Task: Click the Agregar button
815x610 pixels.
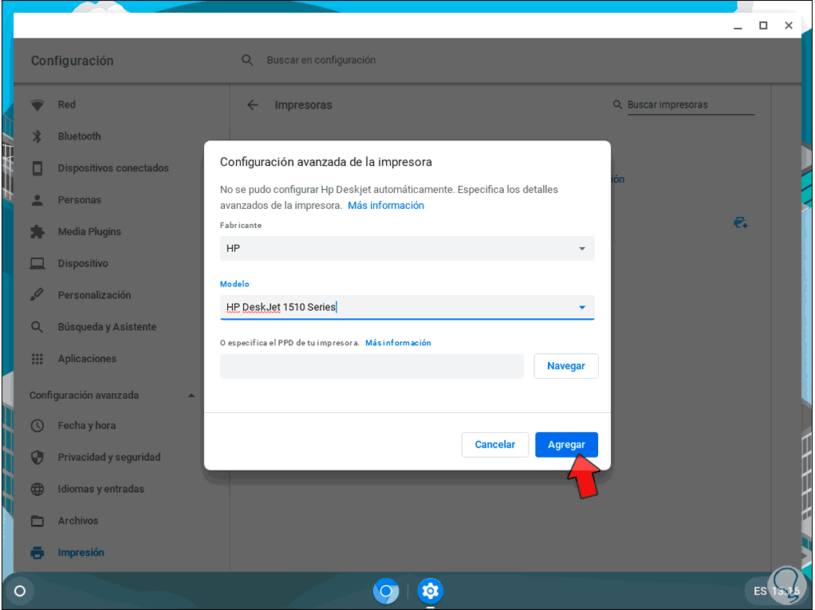Action: (566, 445)
